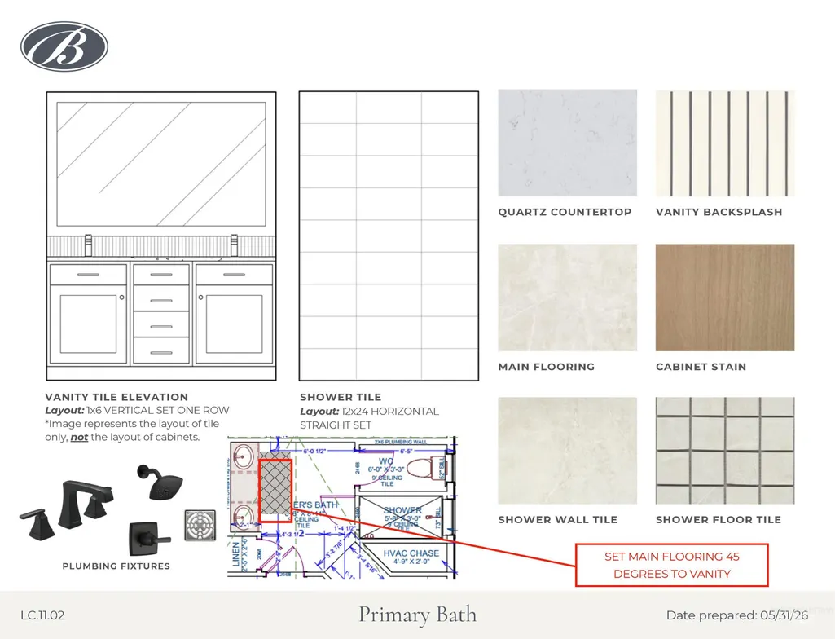
Task: Select the black widespread faucet image
Action: 67,510
